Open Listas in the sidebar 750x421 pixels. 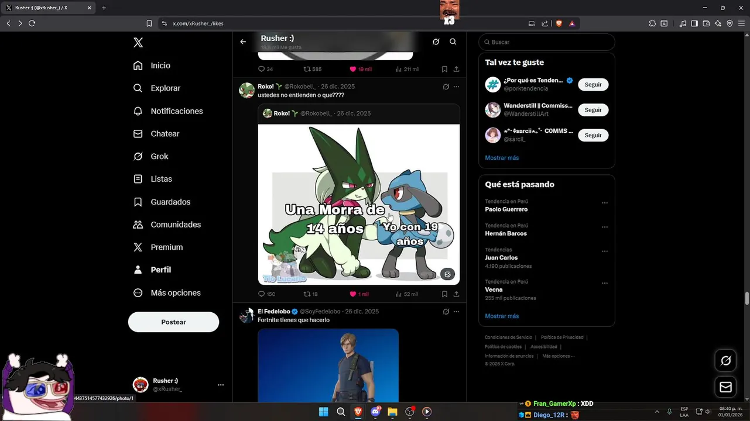click(x=153, y=179)
